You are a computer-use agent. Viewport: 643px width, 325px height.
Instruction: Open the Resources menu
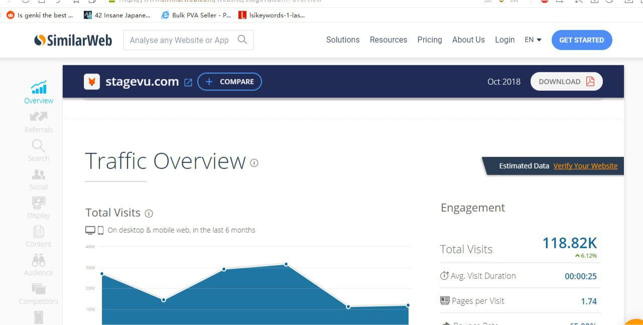(x=389, y=40)
